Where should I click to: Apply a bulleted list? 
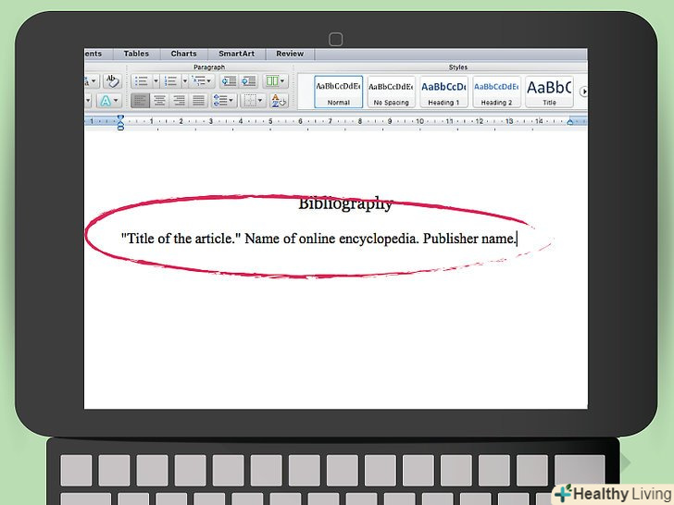coord(141,81)
